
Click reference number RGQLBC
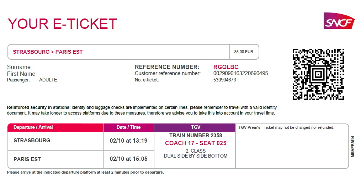(226, 67)
